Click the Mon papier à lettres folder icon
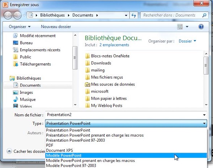The image size is (213, 168). point(88,98)
